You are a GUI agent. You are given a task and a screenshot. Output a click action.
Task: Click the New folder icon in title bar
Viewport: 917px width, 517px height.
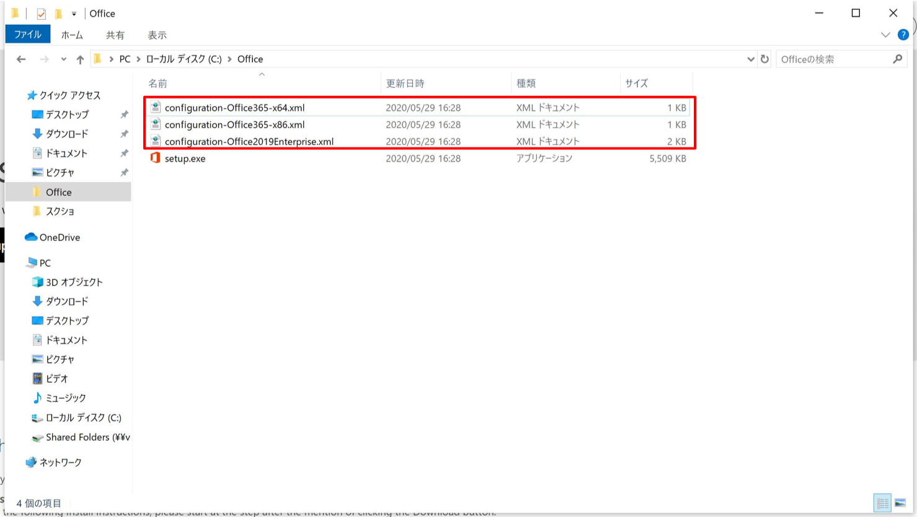58,14
